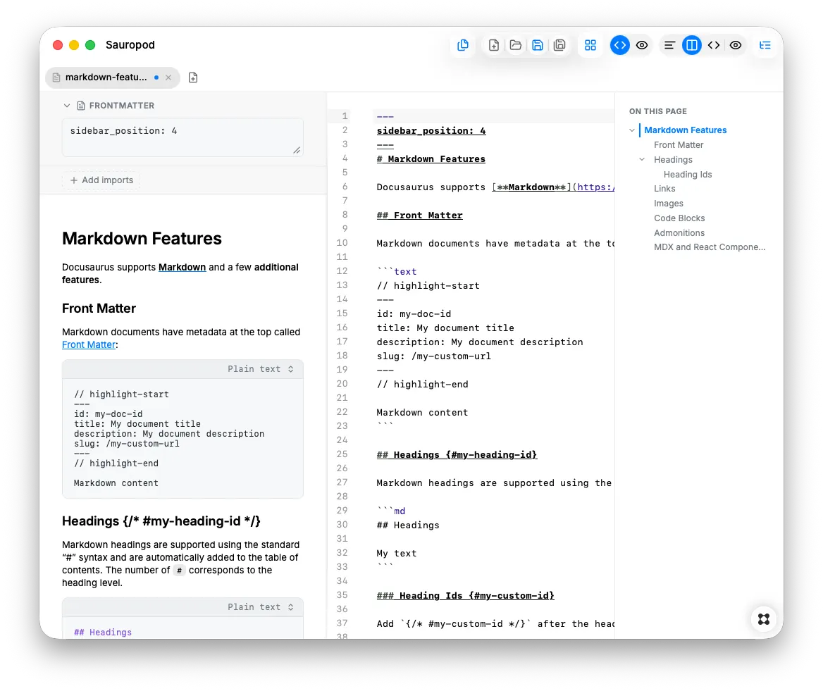Toggle the table of contents outline icon
This screenshot has width=823, height=691.
(x=765, y=45)
